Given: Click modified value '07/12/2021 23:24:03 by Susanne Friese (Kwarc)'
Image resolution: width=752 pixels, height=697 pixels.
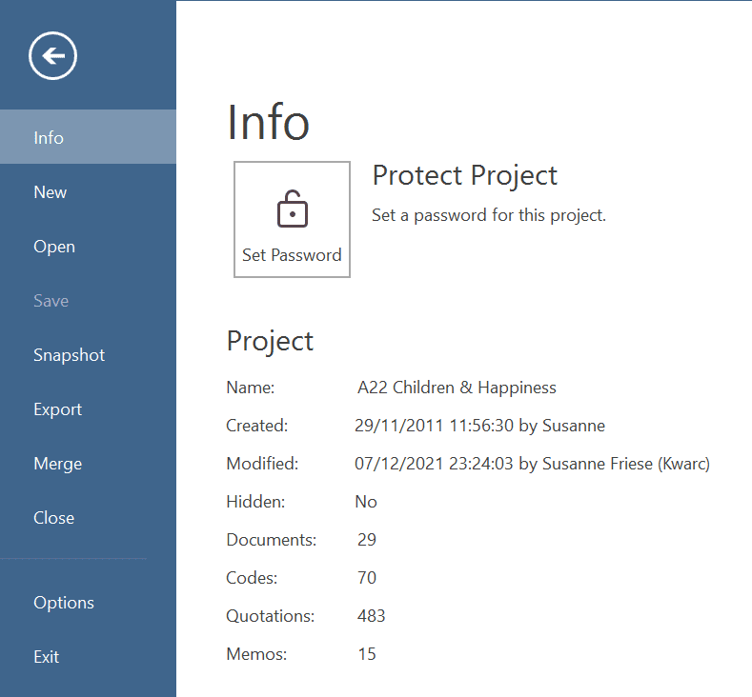Looking at the screenshot, I should 532,463.
